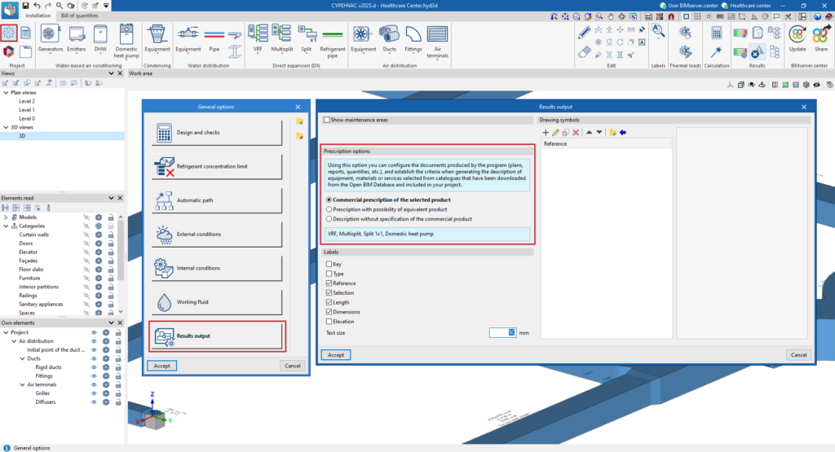Pick the Domestic heat pump tool
835x452 pixels.
pos(126,42)
